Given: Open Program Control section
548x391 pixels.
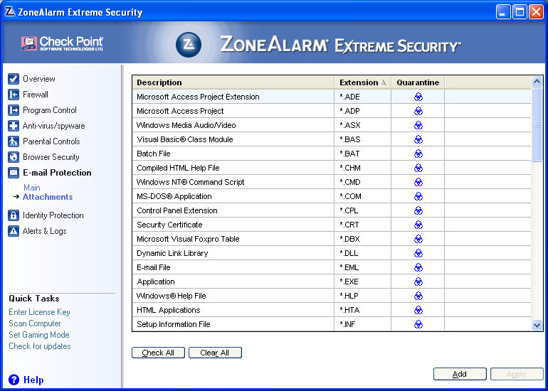Looking at the screenshot, I should (x=50, y=110).
